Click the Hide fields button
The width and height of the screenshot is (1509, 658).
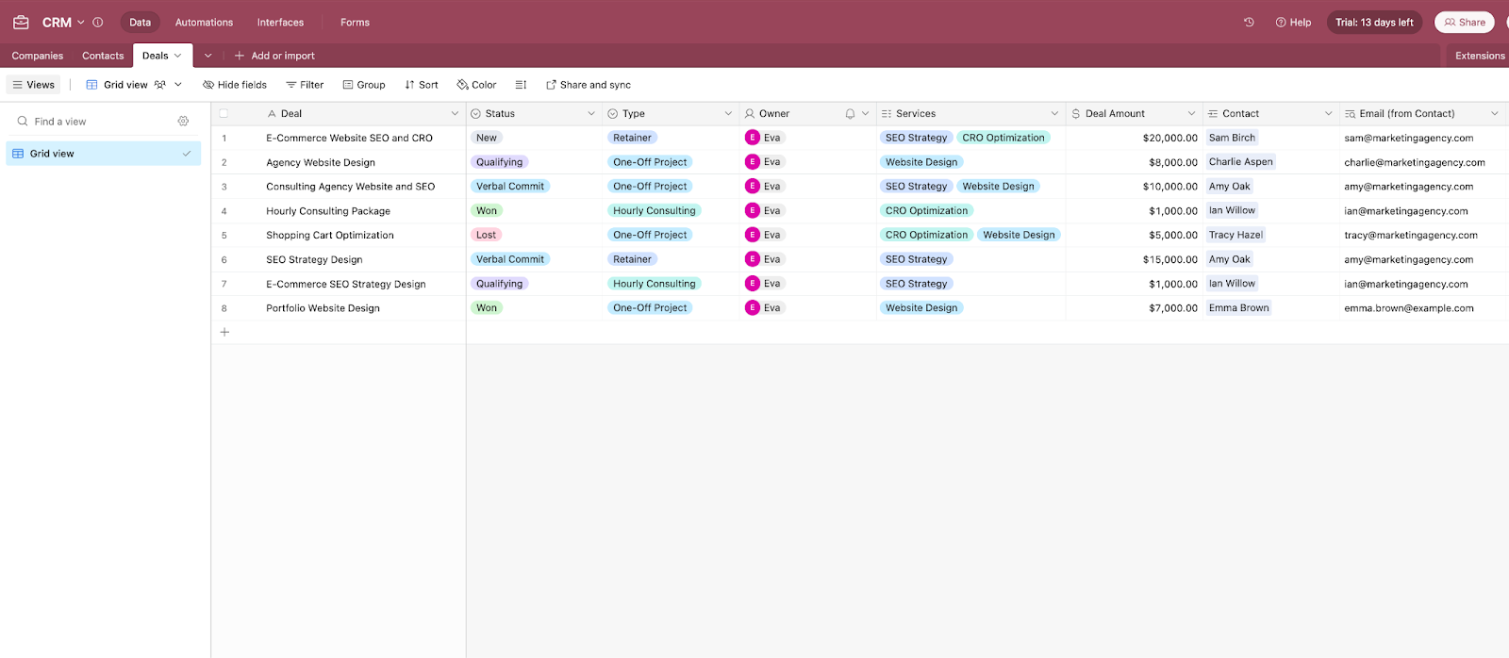tap(235, 85)
